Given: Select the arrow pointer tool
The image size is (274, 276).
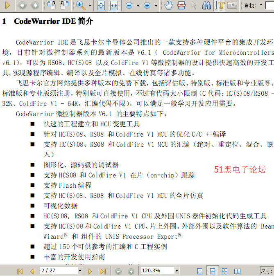Looking at the screenshot, I should pyautogui.click(x=194, y=5).
